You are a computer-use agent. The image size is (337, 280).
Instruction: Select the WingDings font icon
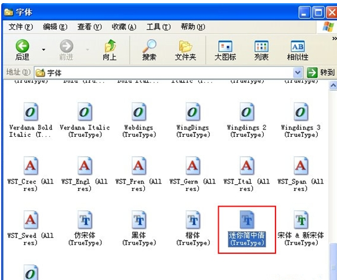193,111
